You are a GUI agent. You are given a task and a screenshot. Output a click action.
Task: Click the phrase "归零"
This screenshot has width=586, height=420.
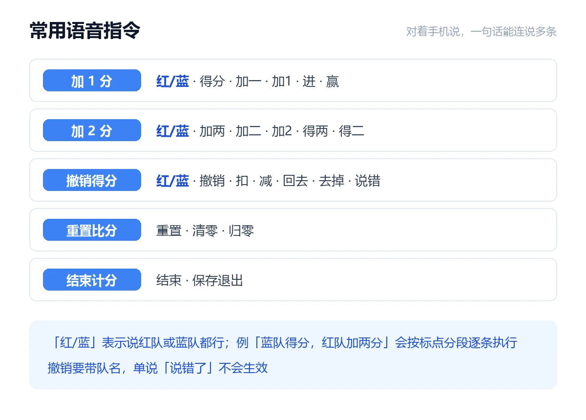[x=241, y=231]
